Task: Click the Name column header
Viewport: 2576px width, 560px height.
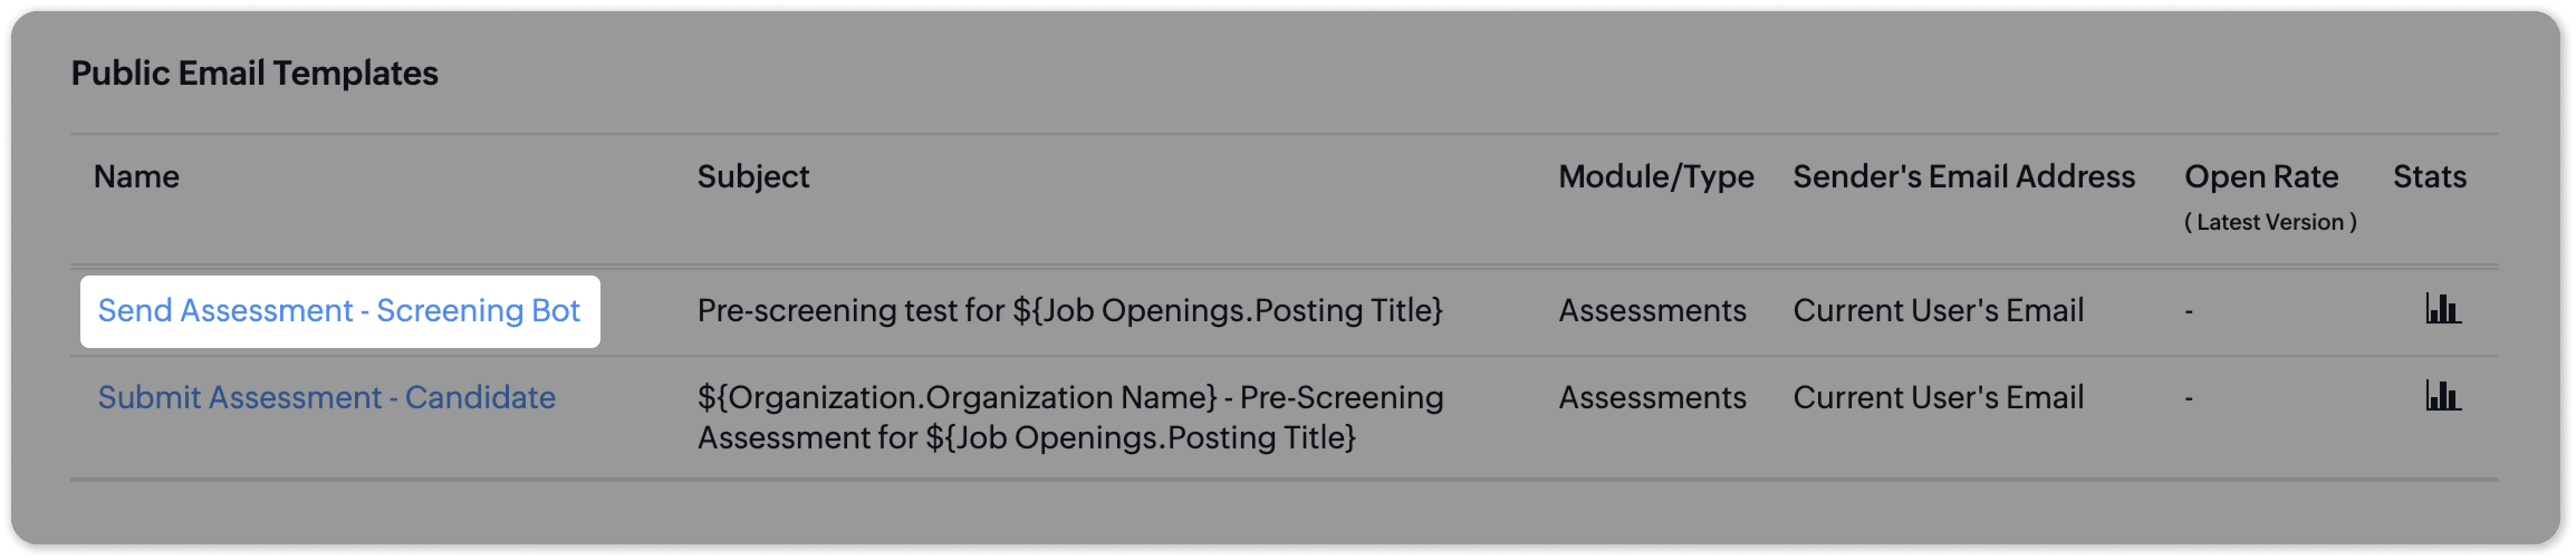Action: pyautogui.click(x=137, y=177)
